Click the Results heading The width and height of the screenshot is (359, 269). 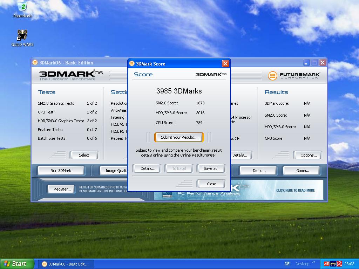click(276, 92)
